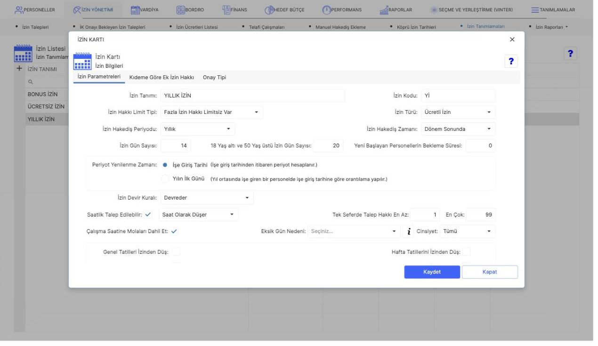Viewport: 598px width, 346px height.
Task: Switch to the Onay Tipi tab
Action: tap(214, 77)
